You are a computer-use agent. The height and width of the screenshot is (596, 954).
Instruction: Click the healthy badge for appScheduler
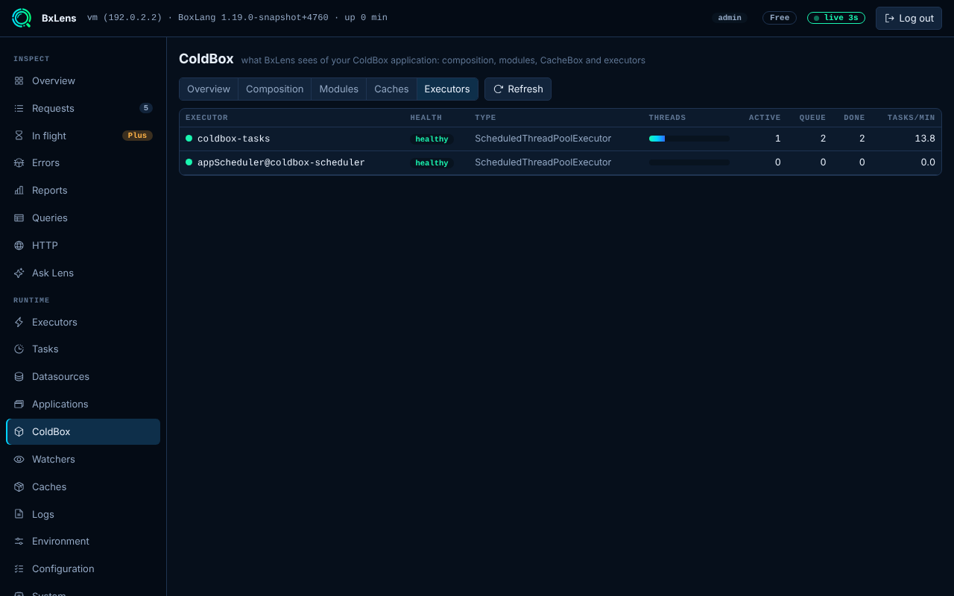[432, 163]
